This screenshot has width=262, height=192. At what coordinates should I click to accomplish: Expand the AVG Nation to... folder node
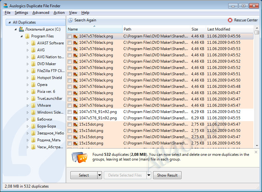click(27, 57)
